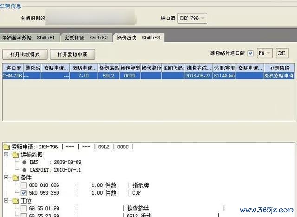Open the PW dropdown
This screenshot has width=297, height=217.
(265, 53)
